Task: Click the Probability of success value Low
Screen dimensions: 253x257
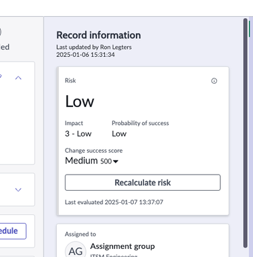Action: (119, 134)
